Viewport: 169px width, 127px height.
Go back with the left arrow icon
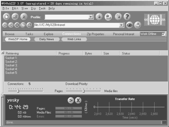click(5, 25)
